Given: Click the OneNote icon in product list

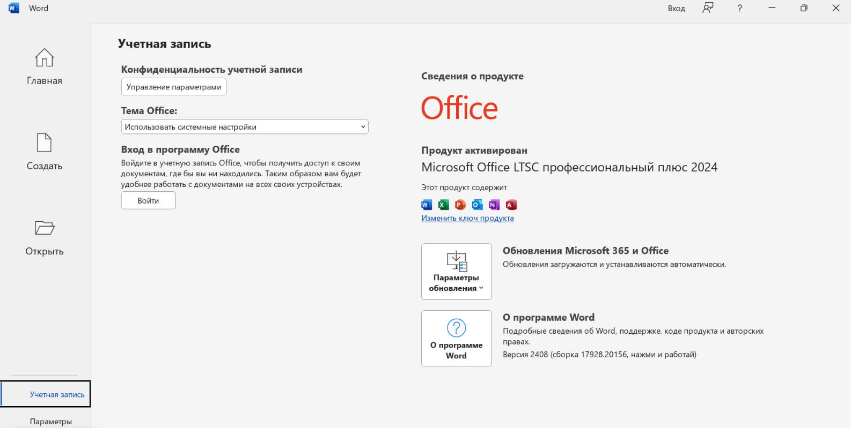Looking at the screenshot, I should pos(494,205).
